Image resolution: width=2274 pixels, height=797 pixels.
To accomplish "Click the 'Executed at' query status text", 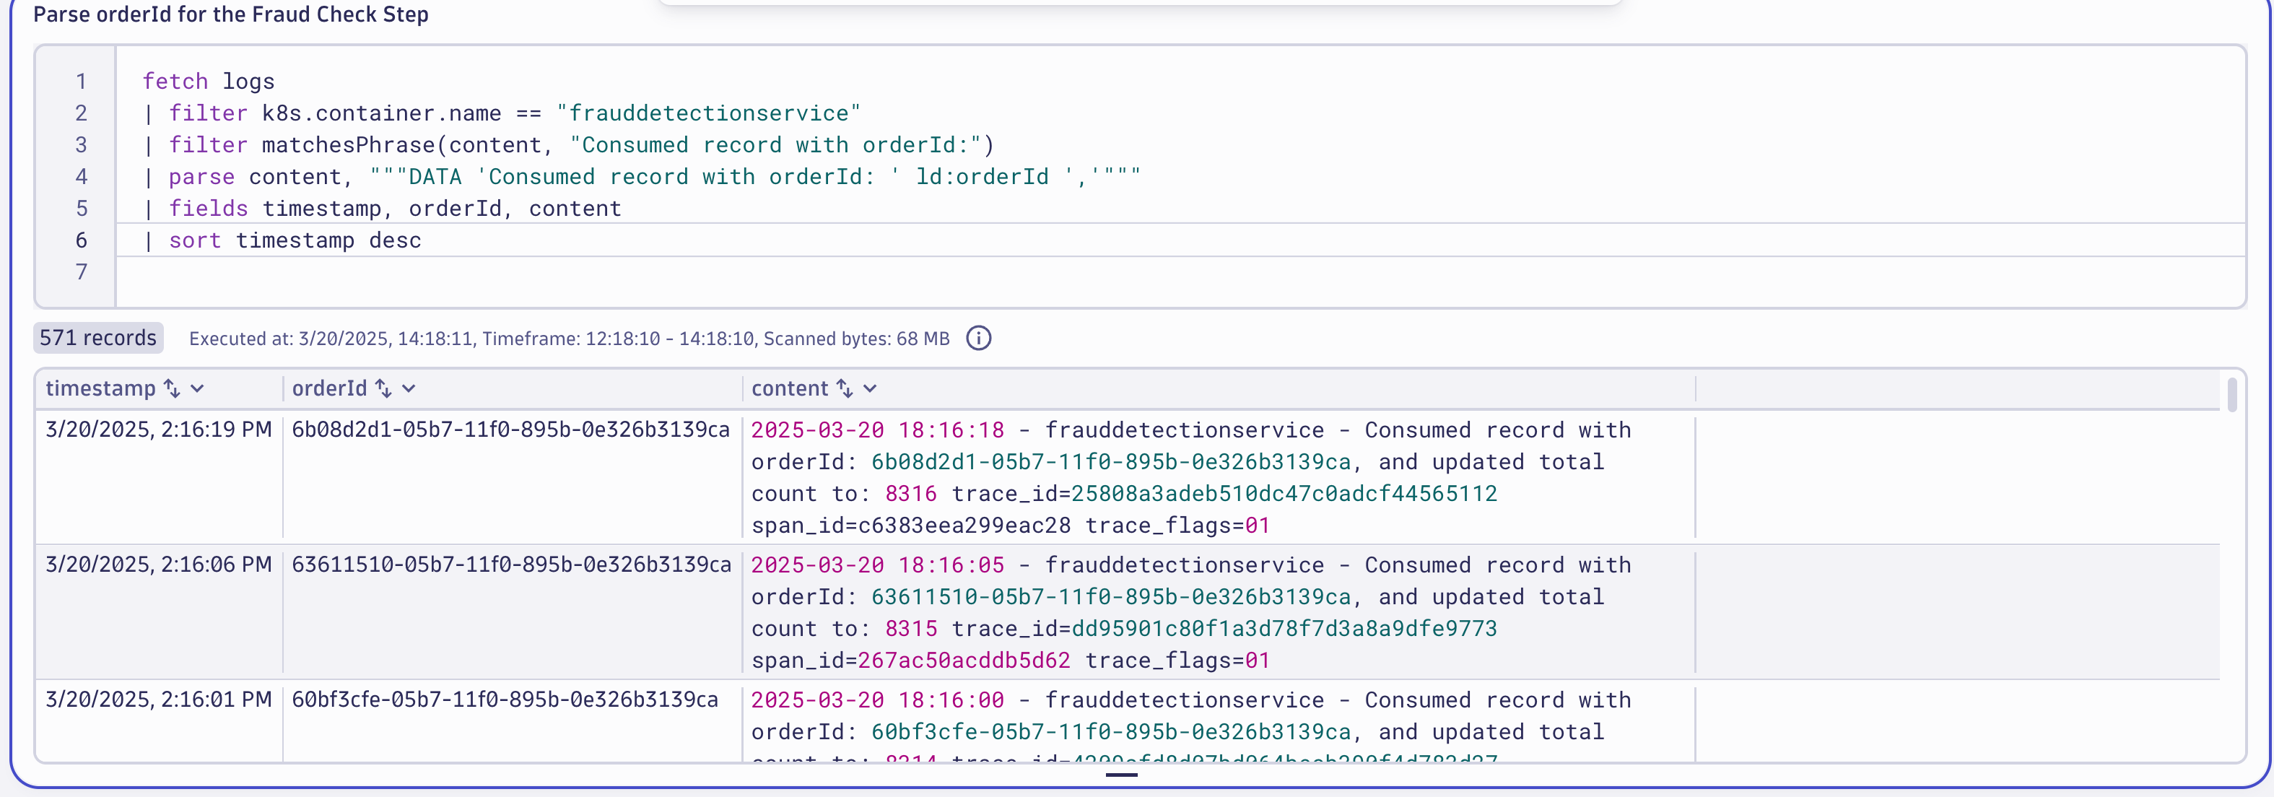I will pos(570,339).
